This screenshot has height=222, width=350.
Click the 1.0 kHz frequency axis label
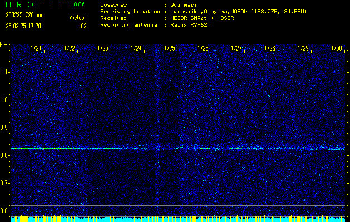pyautogui.click(x=5, y=100)
